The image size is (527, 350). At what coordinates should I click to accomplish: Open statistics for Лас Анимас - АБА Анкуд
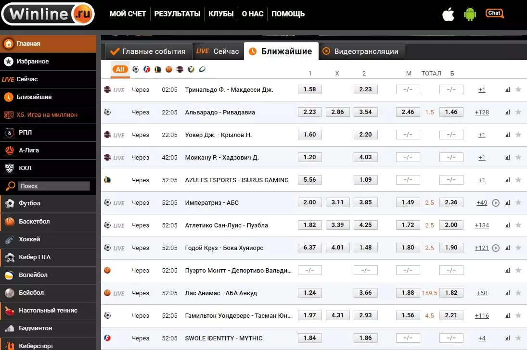tap(507, 293)
